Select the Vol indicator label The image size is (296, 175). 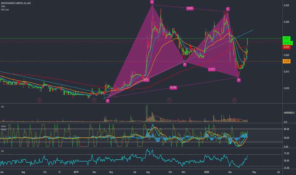click(3, 107)
